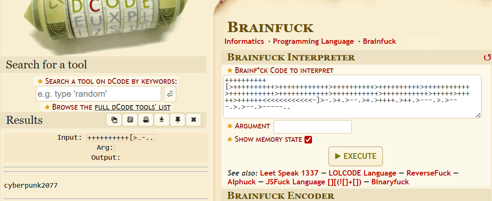Open results history scroll icon

click(130, 120)
